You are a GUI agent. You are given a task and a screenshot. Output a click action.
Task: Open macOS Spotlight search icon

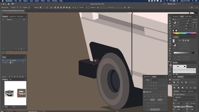point(193,1)
